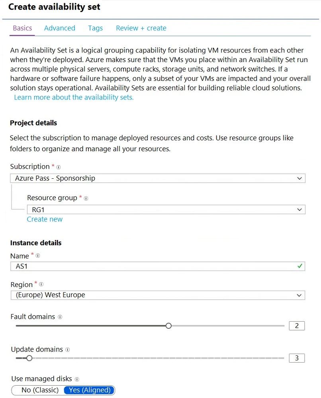Open the Resource group dropdown
Screen dimensions: 321x398
pos(300,209)
